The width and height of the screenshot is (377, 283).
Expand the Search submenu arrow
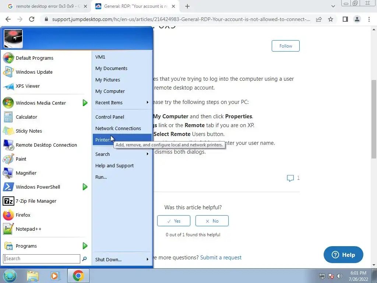coord(147,154)
